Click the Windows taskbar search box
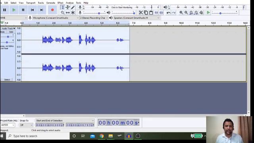Image resolution: width=254 pixels, height=143 pixels. point(38,136)
